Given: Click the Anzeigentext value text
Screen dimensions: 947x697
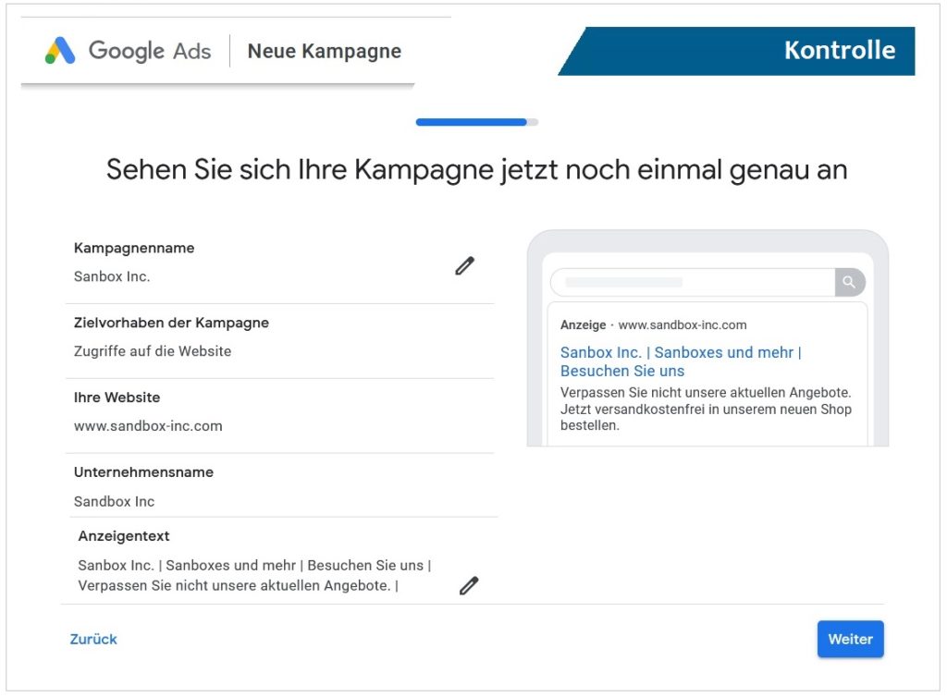Looking at the screenshot, I should pos(255,575).
